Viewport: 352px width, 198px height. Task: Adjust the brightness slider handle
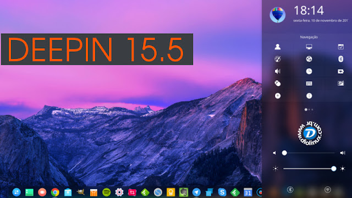point(334,169)
